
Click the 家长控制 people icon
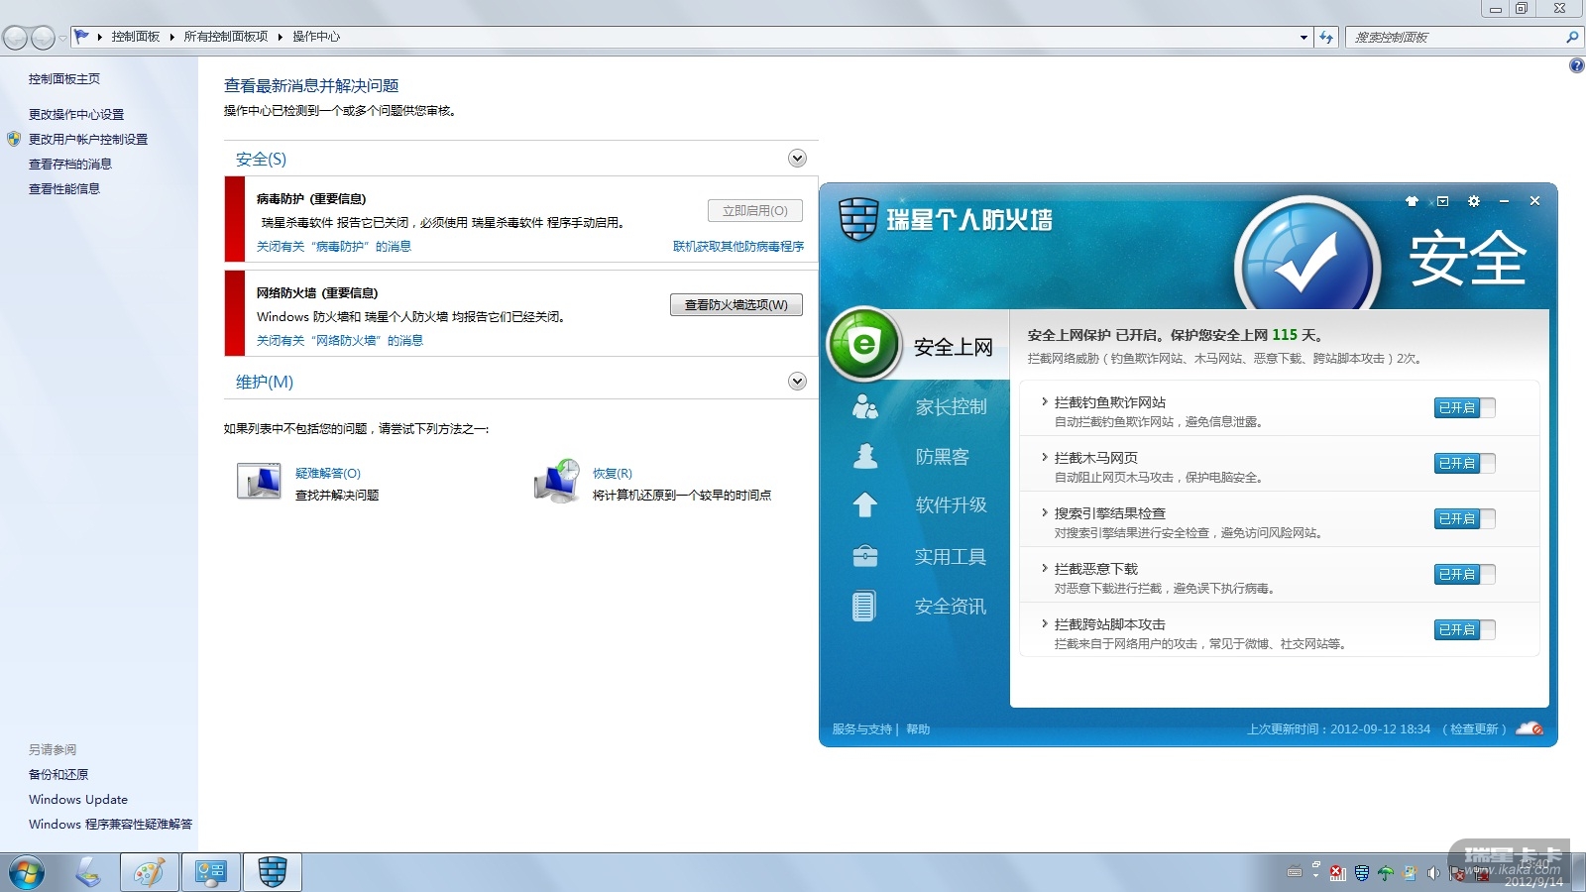865,406
